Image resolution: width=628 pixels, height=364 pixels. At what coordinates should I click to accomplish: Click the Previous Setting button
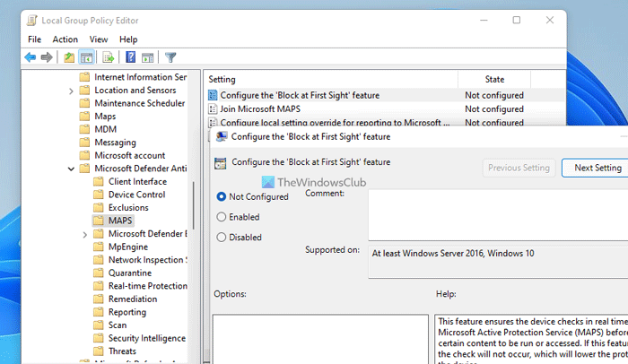519,168
